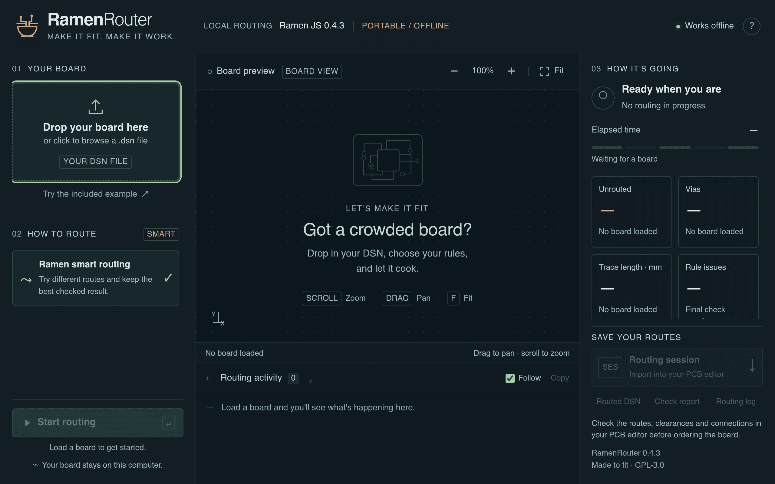Screen dimensions: 775x484
Task: Click the enter key hint on Start routing
Action: (168, 423)
